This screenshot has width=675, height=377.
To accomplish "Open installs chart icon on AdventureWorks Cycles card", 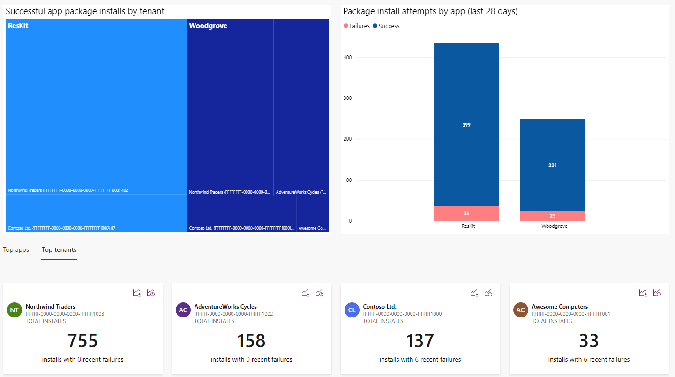I will (x=306, y=293).
